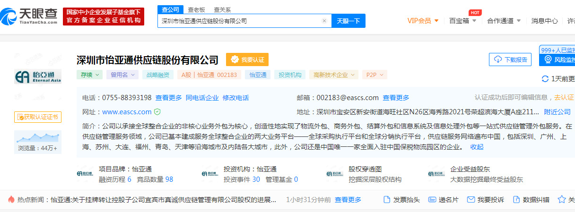The image size is (575, 212).
Task: Click the 投资机构 tag
Action: (290, 75)
